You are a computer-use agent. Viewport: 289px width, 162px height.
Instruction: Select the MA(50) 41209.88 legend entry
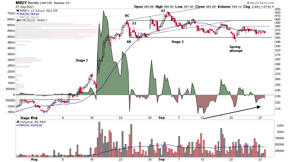click(31, 125)
